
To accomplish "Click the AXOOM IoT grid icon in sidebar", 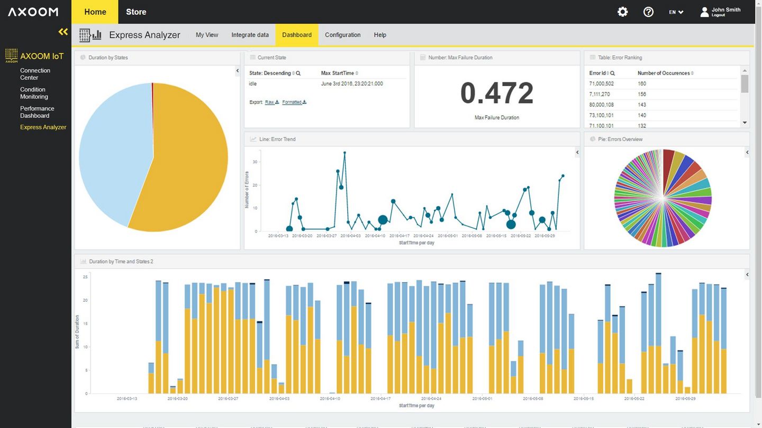I will click(11, 55).
